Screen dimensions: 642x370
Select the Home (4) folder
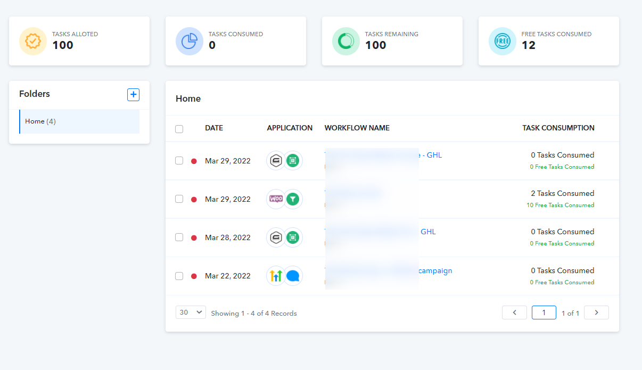[x=79, y=121]
